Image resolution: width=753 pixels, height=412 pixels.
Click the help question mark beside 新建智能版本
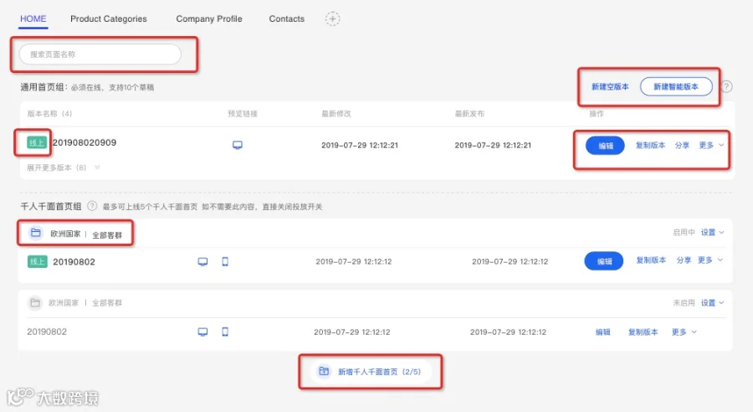pyautogui.click(x=727, y=86)
